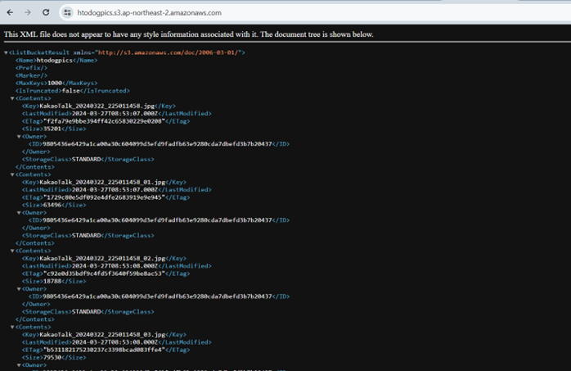This screenshot has width=571, height=371.
Task: Click the ETag starting with c92e0d35bdf9c4fd
Action: [104, 274]
